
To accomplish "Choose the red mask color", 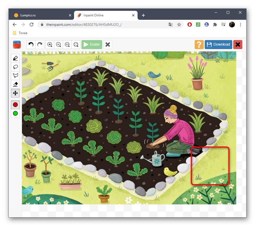I will (x=15, y=105).
